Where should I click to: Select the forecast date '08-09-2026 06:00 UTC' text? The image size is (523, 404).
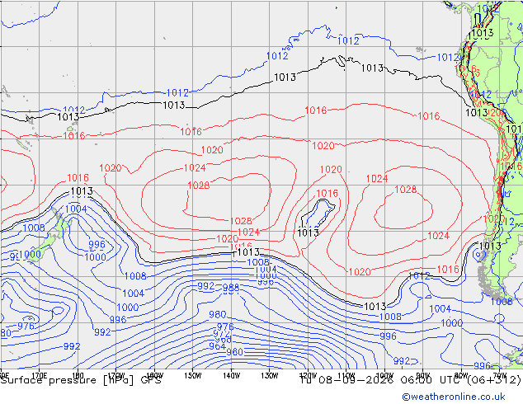pyautogui.click(x=389, y=380)
